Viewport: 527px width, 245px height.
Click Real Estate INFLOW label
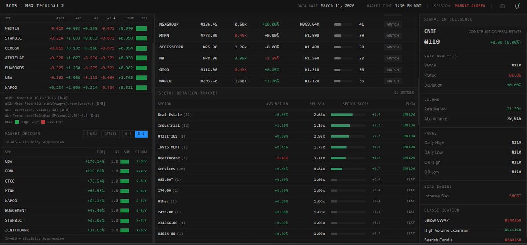[408, 114]
